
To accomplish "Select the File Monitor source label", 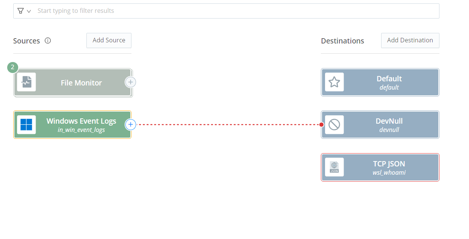I will click(x=81, y=83).
